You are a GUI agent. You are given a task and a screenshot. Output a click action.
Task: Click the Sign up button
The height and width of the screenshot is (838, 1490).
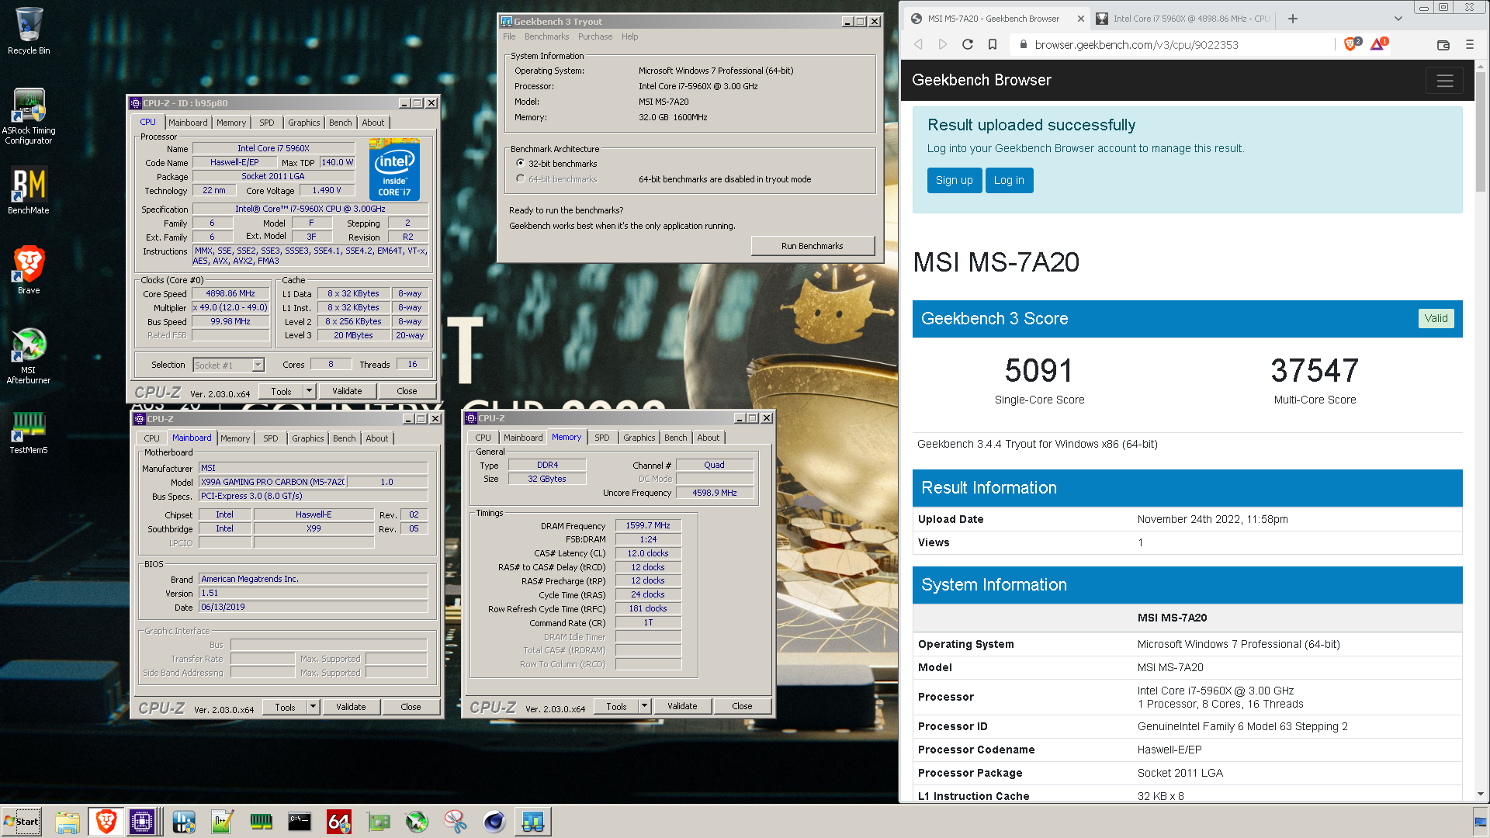[x=955, y=180]
